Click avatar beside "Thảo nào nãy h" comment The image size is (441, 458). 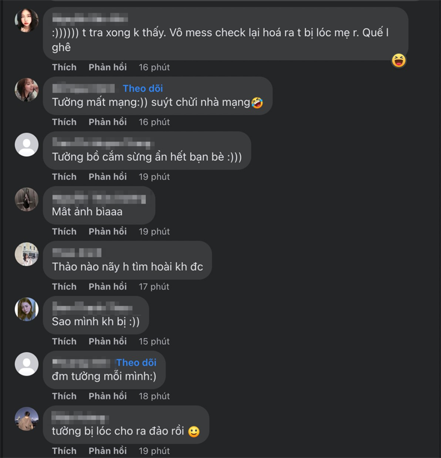click(x=26, y=254)
